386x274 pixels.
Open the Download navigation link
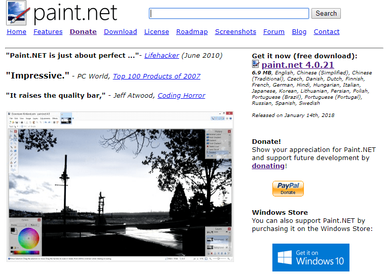click(120, 31)
